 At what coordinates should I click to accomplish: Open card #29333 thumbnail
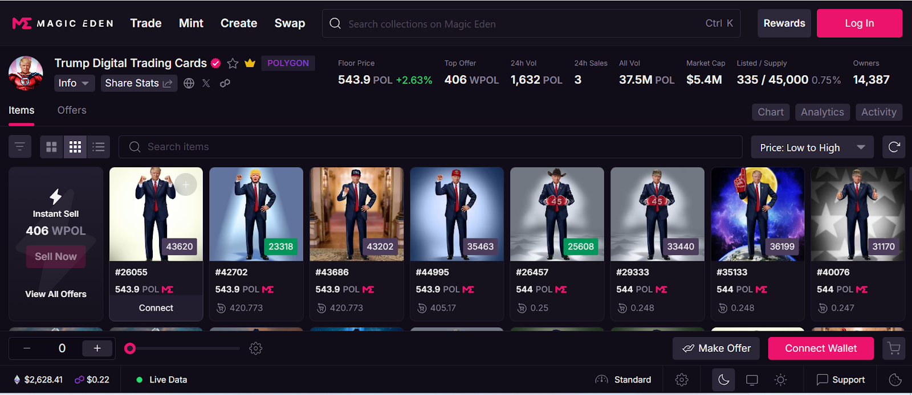[x=657, y=214]
